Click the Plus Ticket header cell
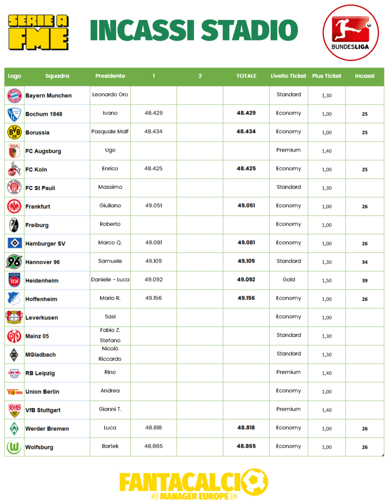388x503 pixels. [x=327, y=76]
